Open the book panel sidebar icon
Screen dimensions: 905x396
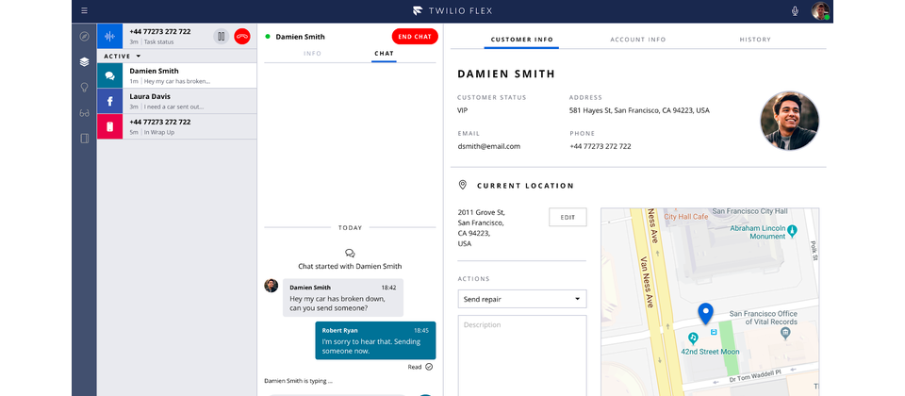coord(84,139)
